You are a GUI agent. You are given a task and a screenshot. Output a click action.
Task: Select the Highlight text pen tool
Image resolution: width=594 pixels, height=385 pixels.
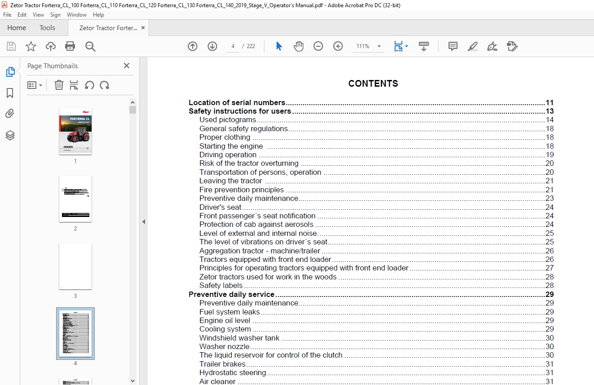(472, 46)
